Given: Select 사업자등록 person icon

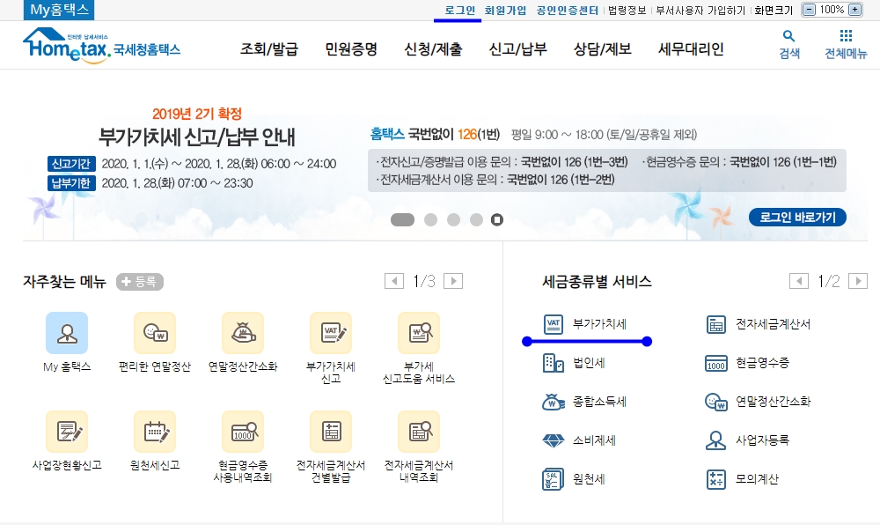Looking at the screenshot, I should click(x=715, y=440).
